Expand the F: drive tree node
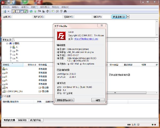The image size is (160, 128). click(x=11, y=58)
